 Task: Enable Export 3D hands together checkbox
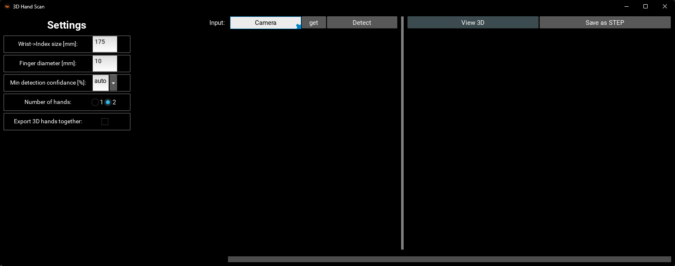pos(105,122)
